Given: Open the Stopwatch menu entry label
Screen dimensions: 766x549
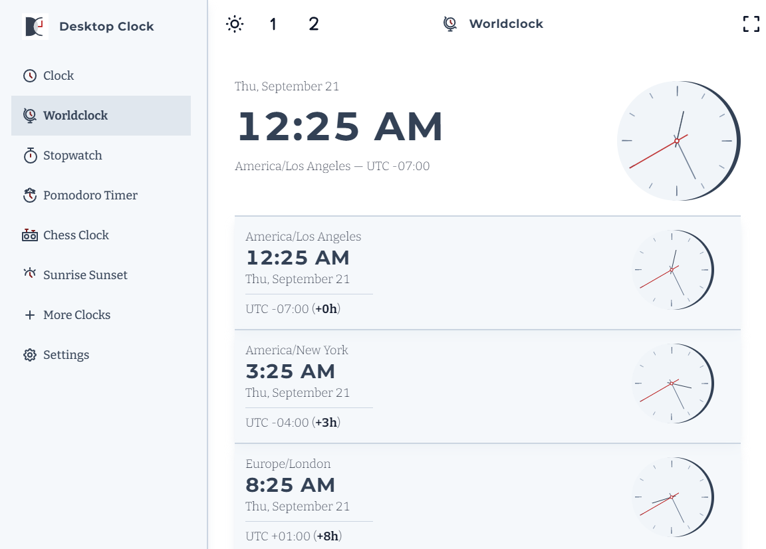Looking at the screenshot, I should tap(72, 156).
